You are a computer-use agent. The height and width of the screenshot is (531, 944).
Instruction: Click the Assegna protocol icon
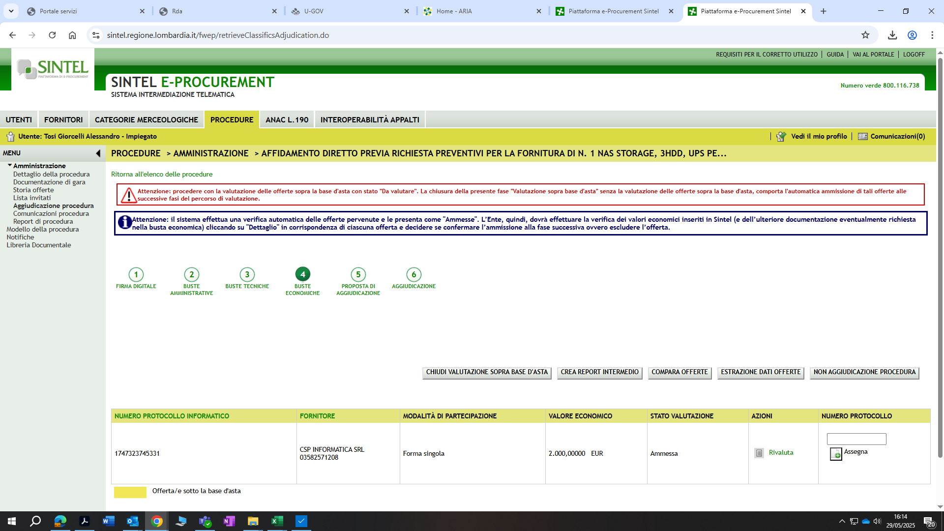(x=835, y=454)
